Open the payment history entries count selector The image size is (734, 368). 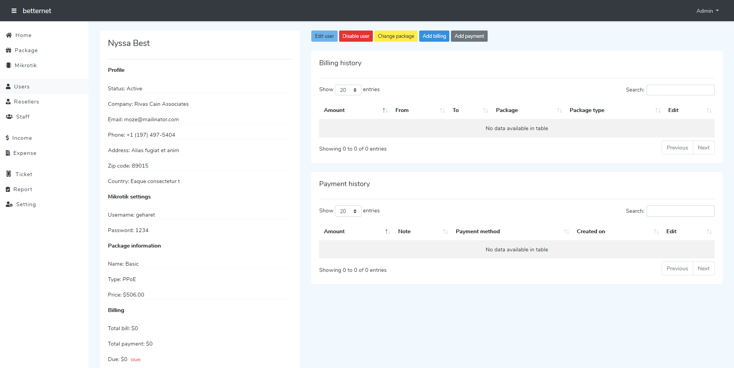point(348,211)
